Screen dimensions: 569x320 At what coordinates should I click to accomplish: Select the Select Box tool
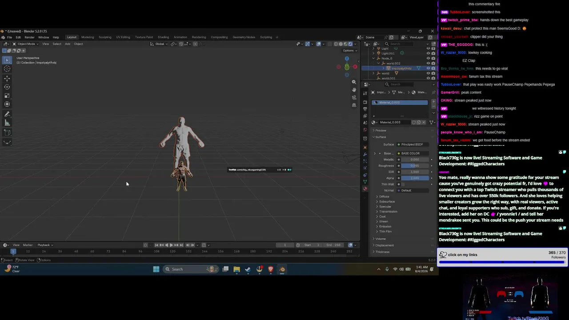(7, 60)
